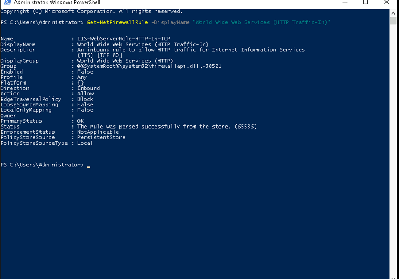Click the Get-NetFirewallRule command text
This screenshot has height=279, width=399.
pos(117,22)
